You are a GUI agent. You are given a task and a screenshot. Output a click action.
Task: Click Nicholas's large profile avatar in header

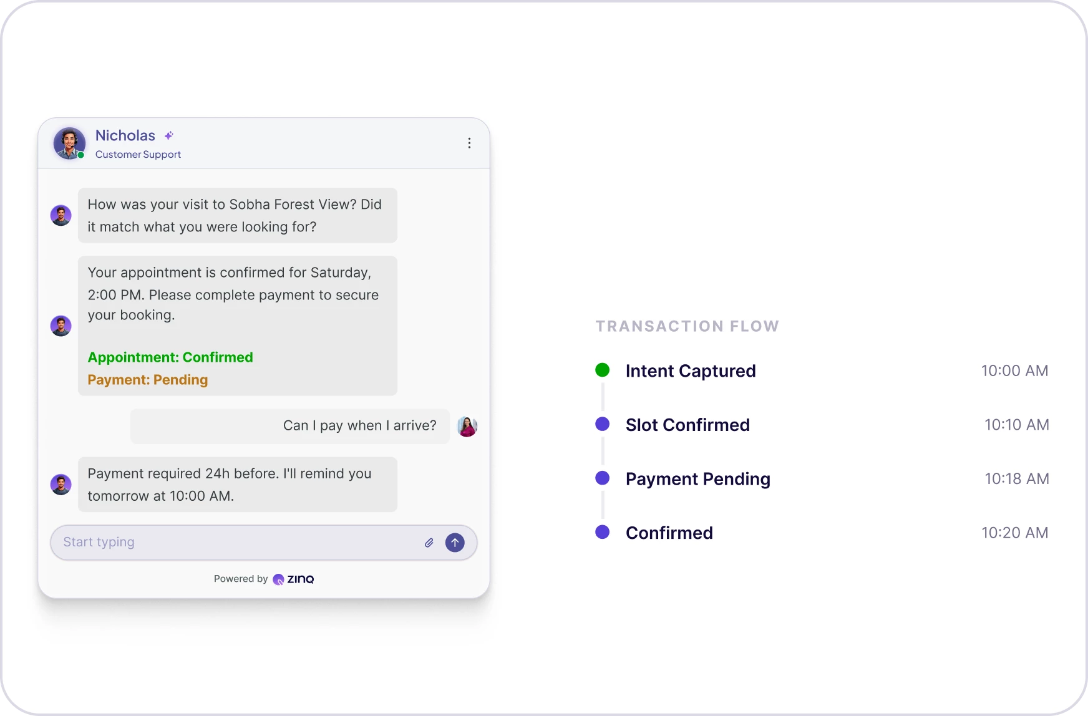click(x=69, y=143)
